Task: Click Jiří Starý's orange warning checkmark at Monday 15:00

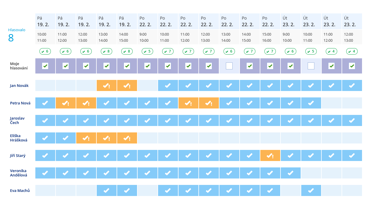Action: (x=270, y=155)
